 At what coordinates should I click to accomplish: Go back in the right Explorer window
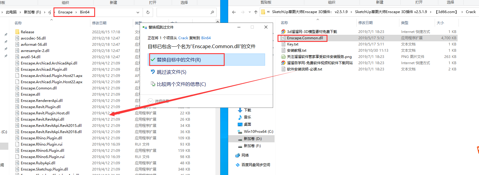pos(234,12)
